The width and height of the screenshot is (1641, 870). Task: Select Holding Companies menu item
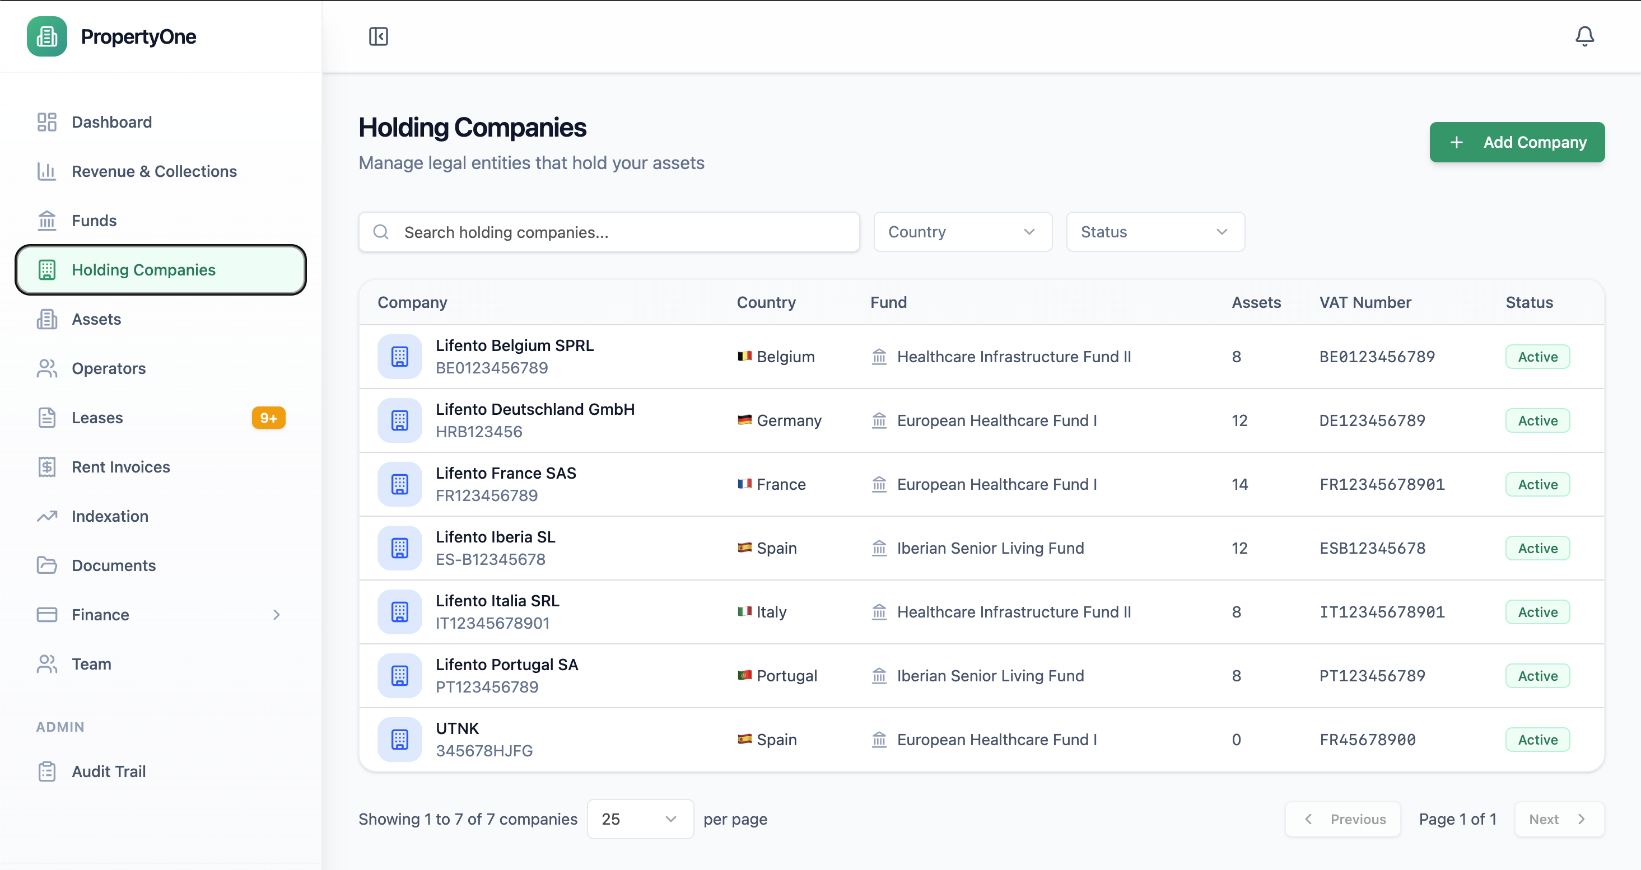[x=161, y=270]
